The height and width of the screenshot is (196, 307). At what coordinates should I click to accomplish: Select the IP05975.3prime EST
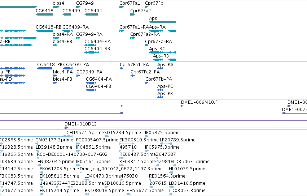147,151
